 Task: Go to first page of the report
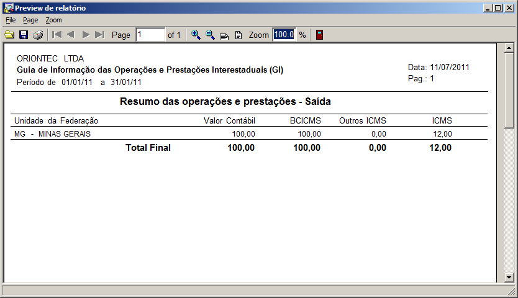pyautogui.click(x=57, y=35)
